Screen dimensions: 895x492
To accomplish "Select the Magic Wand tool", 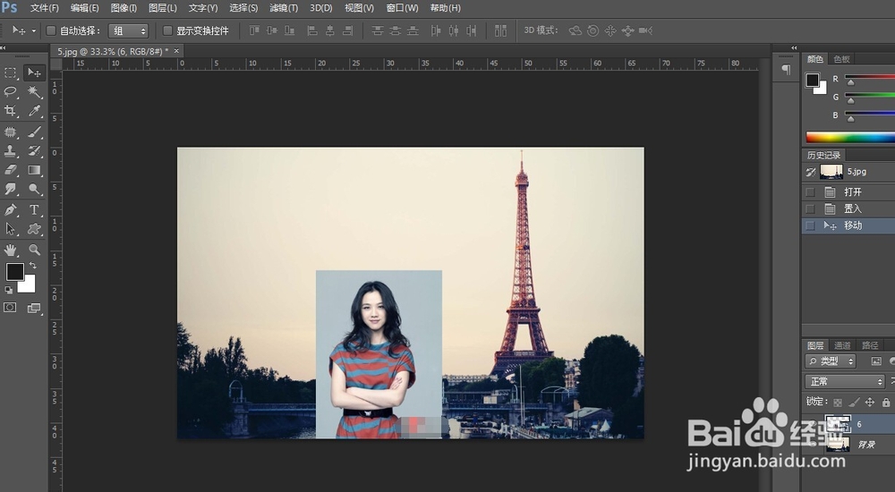I will (34, 91).
